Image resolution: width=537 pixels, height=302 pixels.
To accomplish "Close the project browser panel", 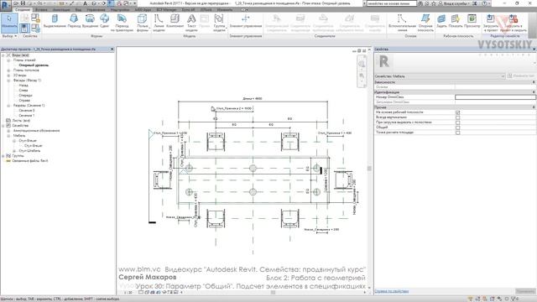I will 112,49.
